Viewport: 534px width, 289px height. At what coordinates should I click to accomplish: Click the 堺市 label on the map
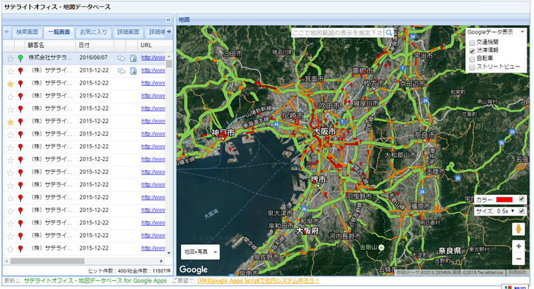coord(318,179)
